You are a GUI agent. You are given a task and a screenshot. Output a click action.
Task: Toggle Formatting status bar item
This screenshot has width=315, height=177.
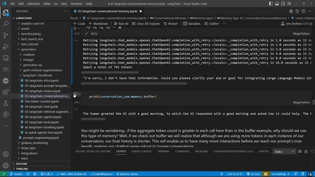pyautogui.click(x=280, y=174)
